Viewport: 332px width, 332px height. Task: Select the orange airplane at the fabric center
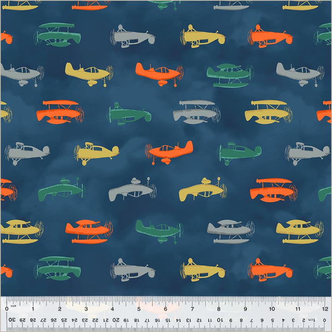pyautogui.click(x=169, y=149)
